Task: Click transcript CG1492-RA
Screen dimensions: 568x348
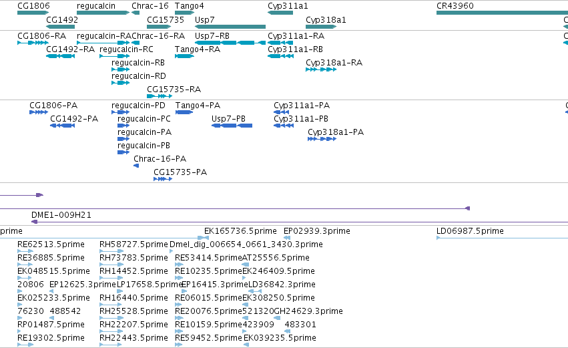Action: pos(70,49)
